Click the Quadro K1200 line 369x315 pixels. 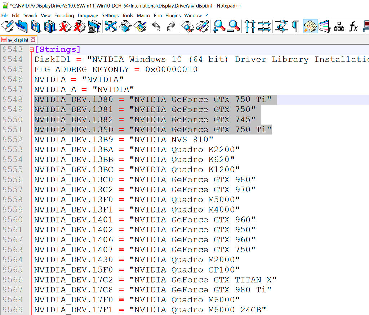(x=137, y=170)
